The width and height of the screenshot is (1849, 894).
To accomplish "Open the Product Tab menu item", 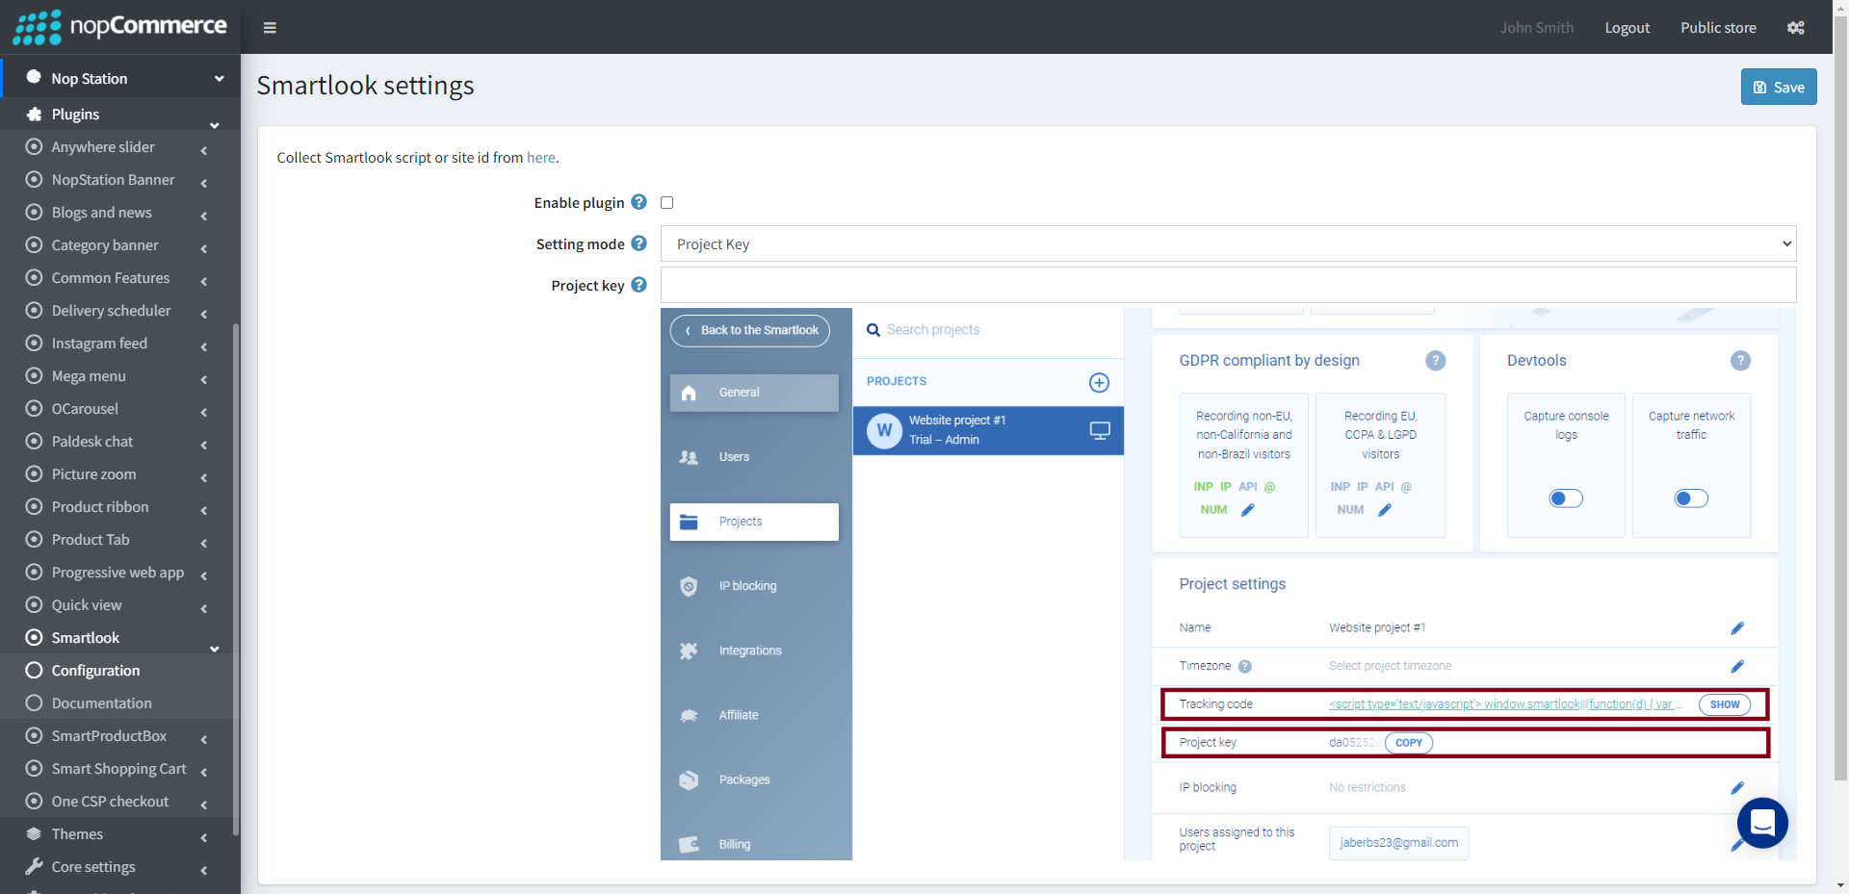I will pos(117,539).
